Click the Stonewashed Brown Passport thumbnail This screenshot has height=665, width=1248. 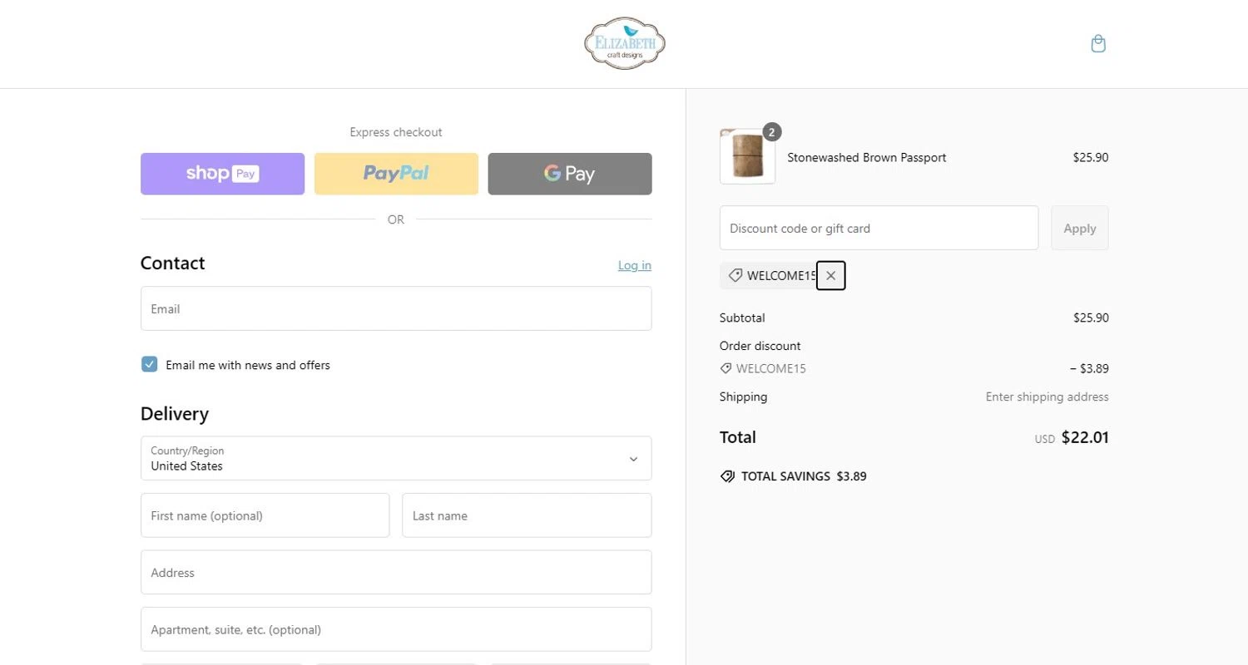tap(747, 156)
